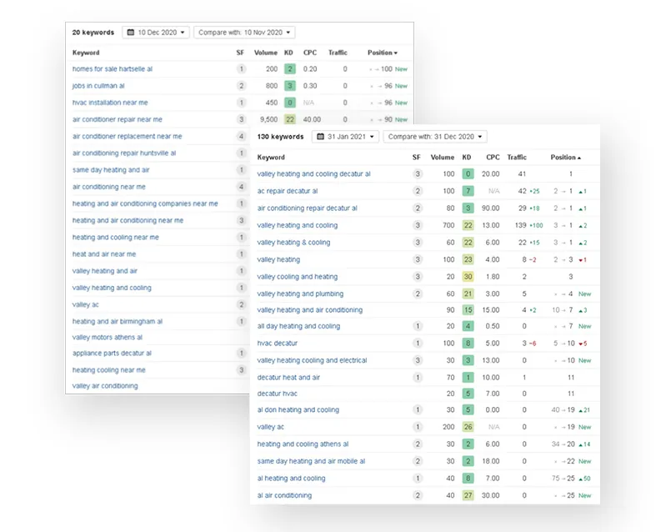Click SF badge for 'hvac decatur'
666x532 pixels.
[x=418, y=344]
